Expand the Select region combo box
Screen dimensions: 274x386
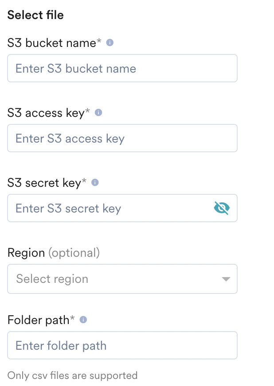tap(122, 279)
